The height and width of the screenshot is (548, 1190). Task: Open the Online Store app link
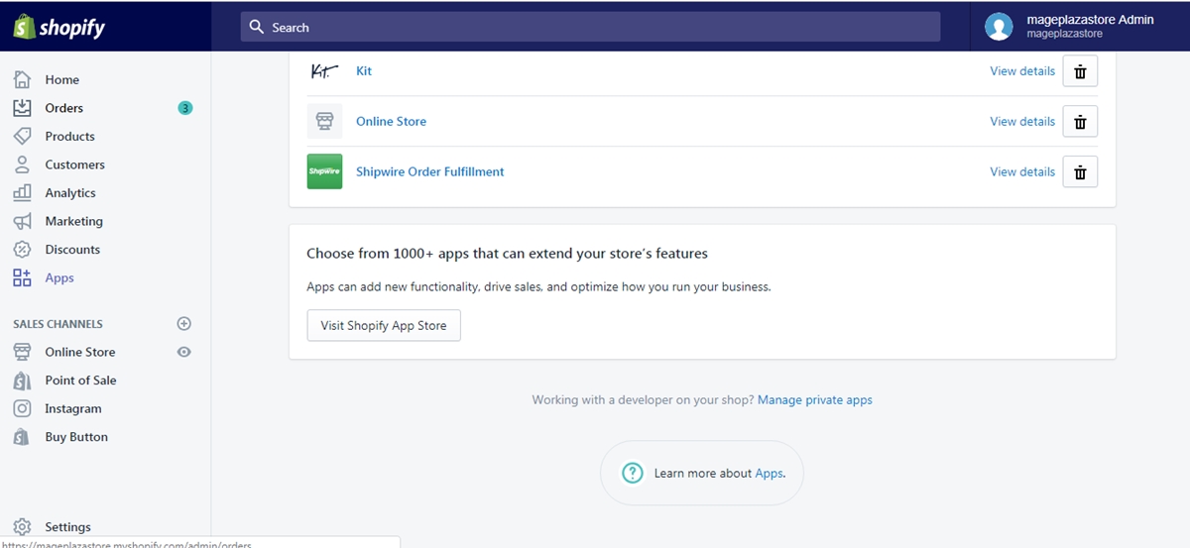click(x=392, y=122)
